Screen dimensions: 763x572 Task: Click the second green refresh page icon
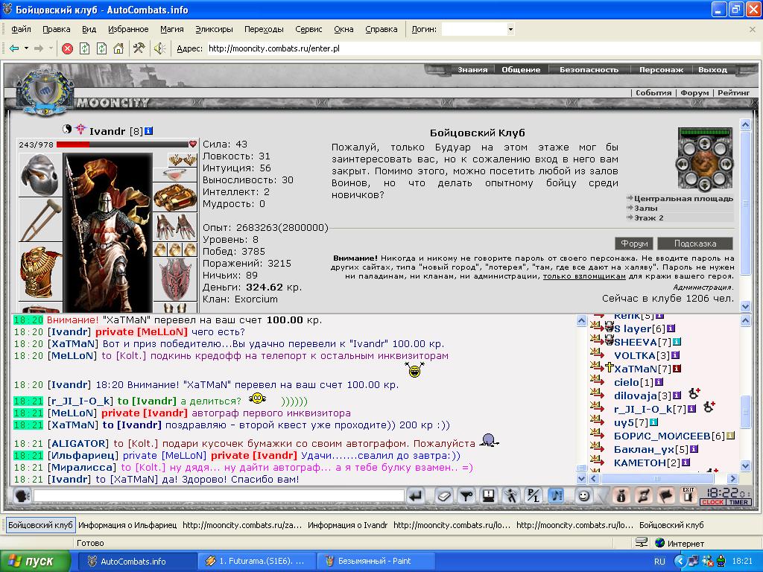101,48
